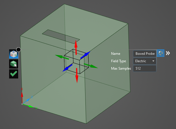Image resolution: width=176 pixels, height=129 pixels.
Task: Select the black wireframe probe box
Action: point(76,61)
